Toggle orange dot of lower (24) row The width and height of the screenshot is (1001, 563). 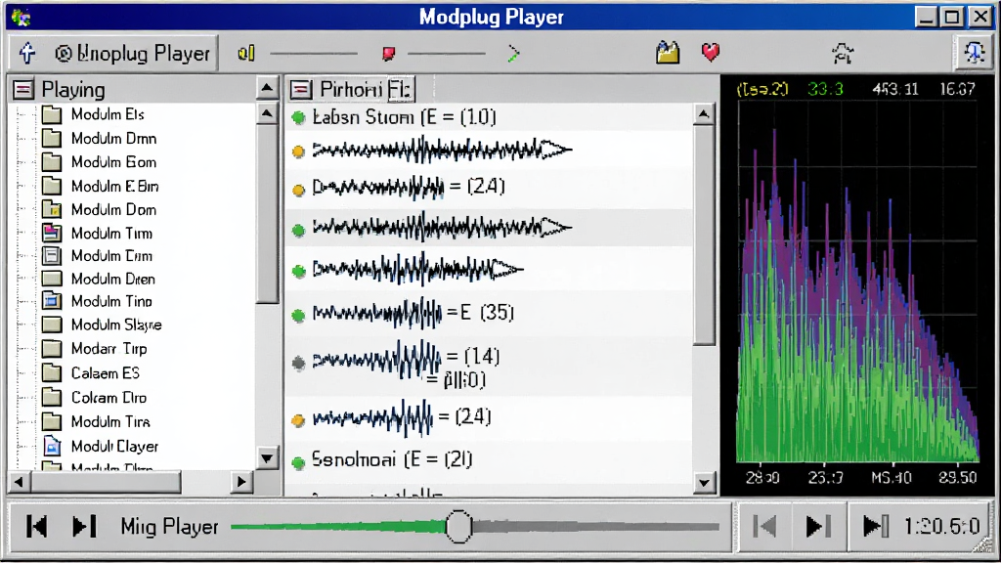point(298,420)
